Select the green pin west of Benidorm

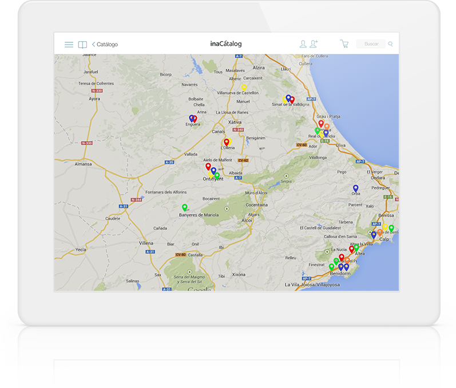(331, 267)
